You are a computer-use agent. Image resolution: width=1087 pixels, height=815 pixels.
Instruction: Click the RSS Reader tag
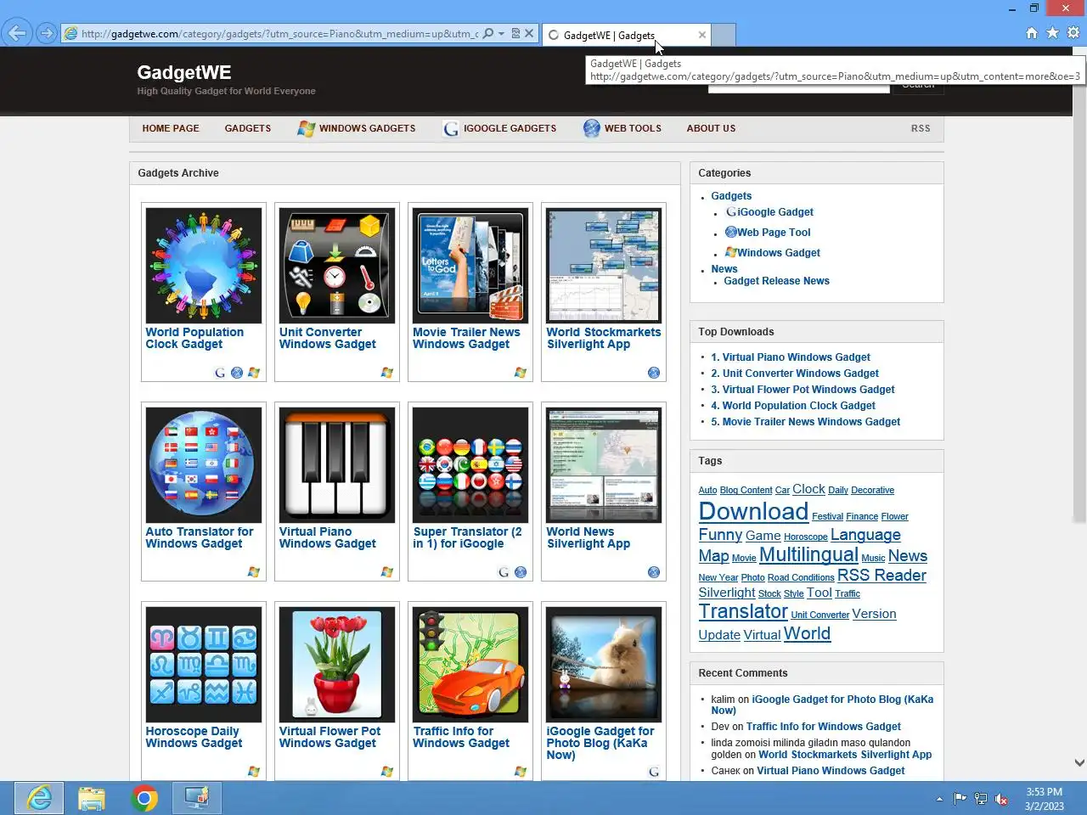(x=881, y=576)
